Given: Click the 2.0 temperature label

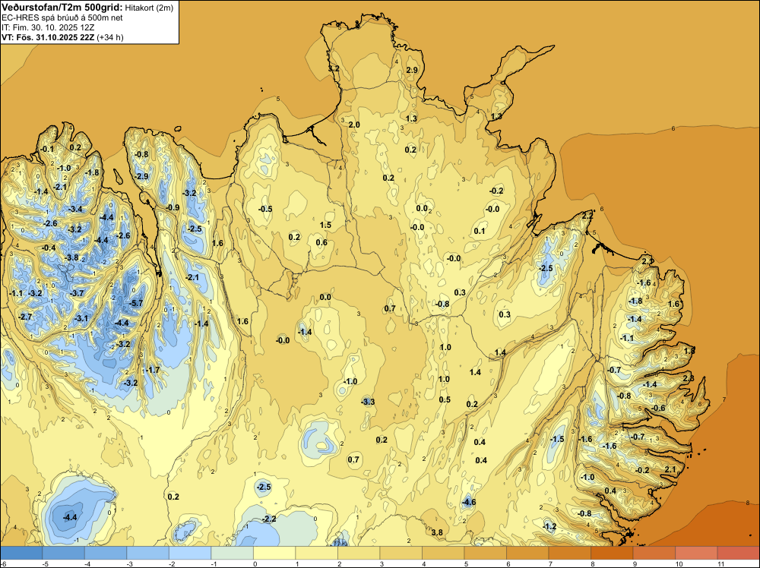Looking at the screenshot, I should [x=354, y=125].
